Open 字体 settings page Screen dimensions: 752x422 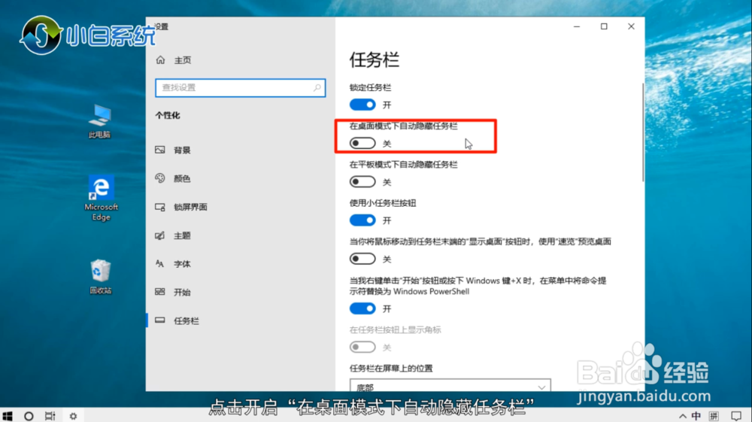pos(182,264)
